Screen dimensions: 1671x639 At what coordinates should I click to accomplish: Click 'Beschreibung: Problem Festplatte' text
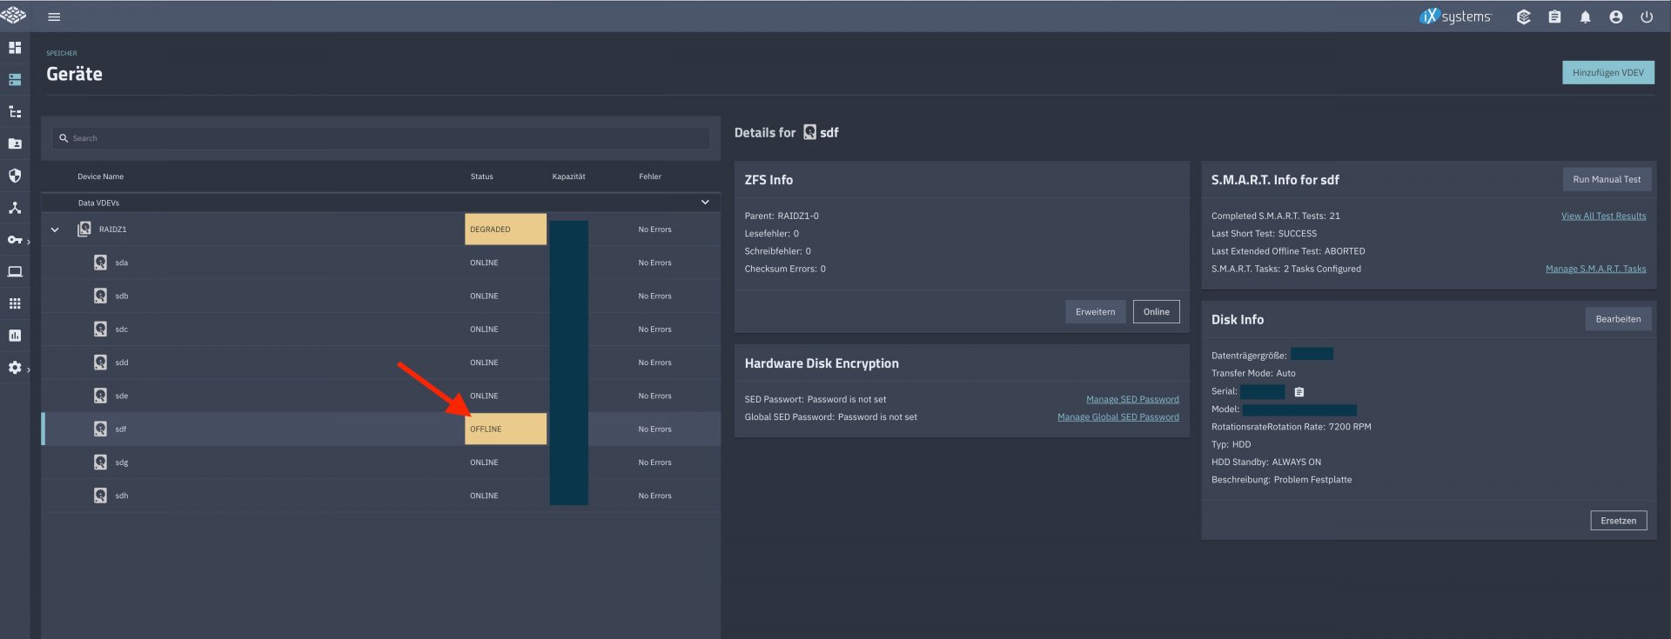coord(1281,480)
